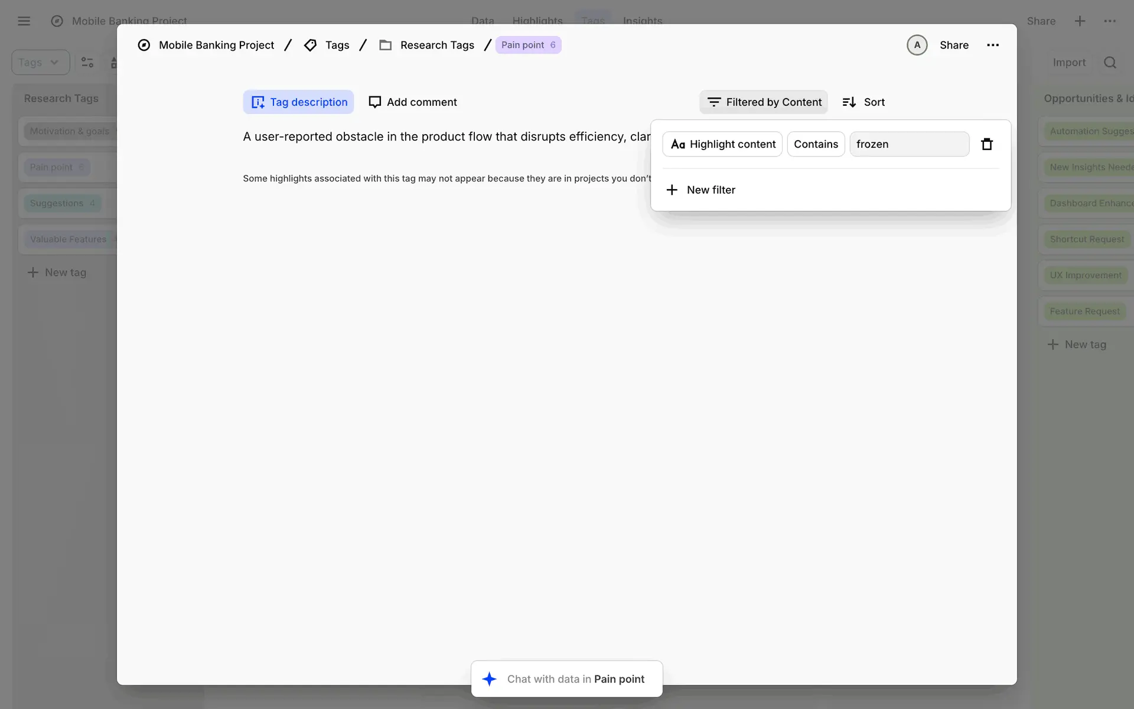Select the Pain point tag breadcrumb
This screenshot has width=1134, height=709.
pyautogui.click(x=527, y=45)
